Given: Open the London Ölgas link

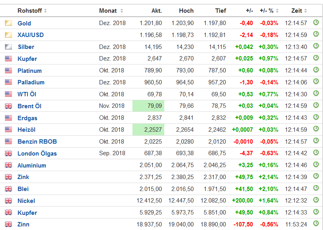Looking at the screenshot, I should click(x=37, y=153).
